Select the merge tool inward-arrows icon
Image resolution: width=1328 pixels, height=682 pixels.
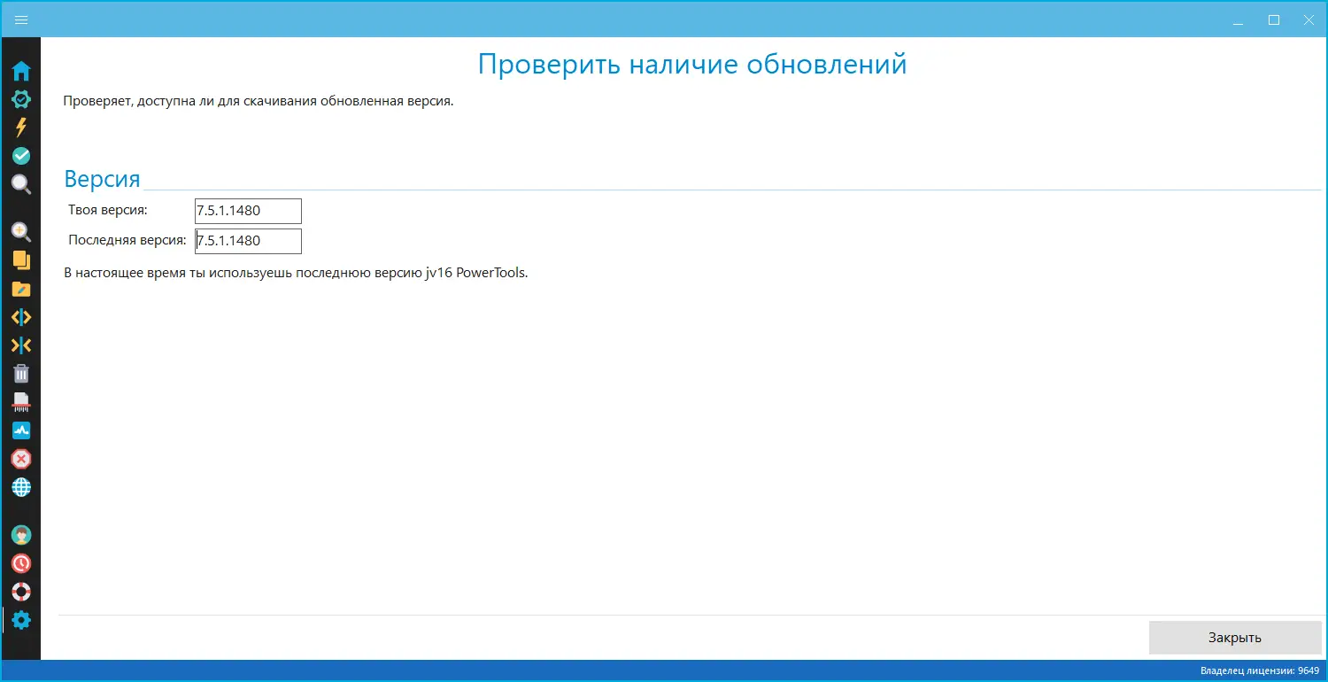point(21,345)
